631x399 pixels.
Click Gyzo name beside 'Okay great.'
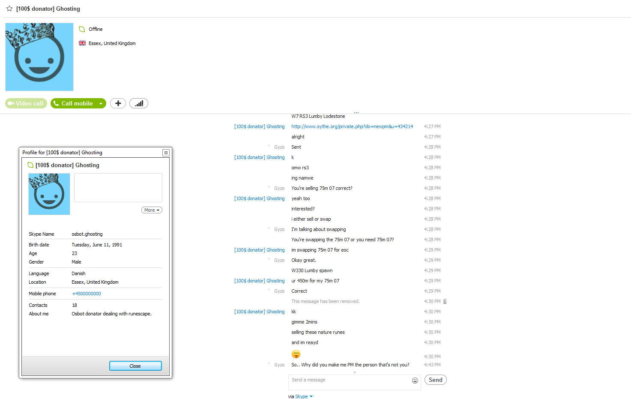279,260
